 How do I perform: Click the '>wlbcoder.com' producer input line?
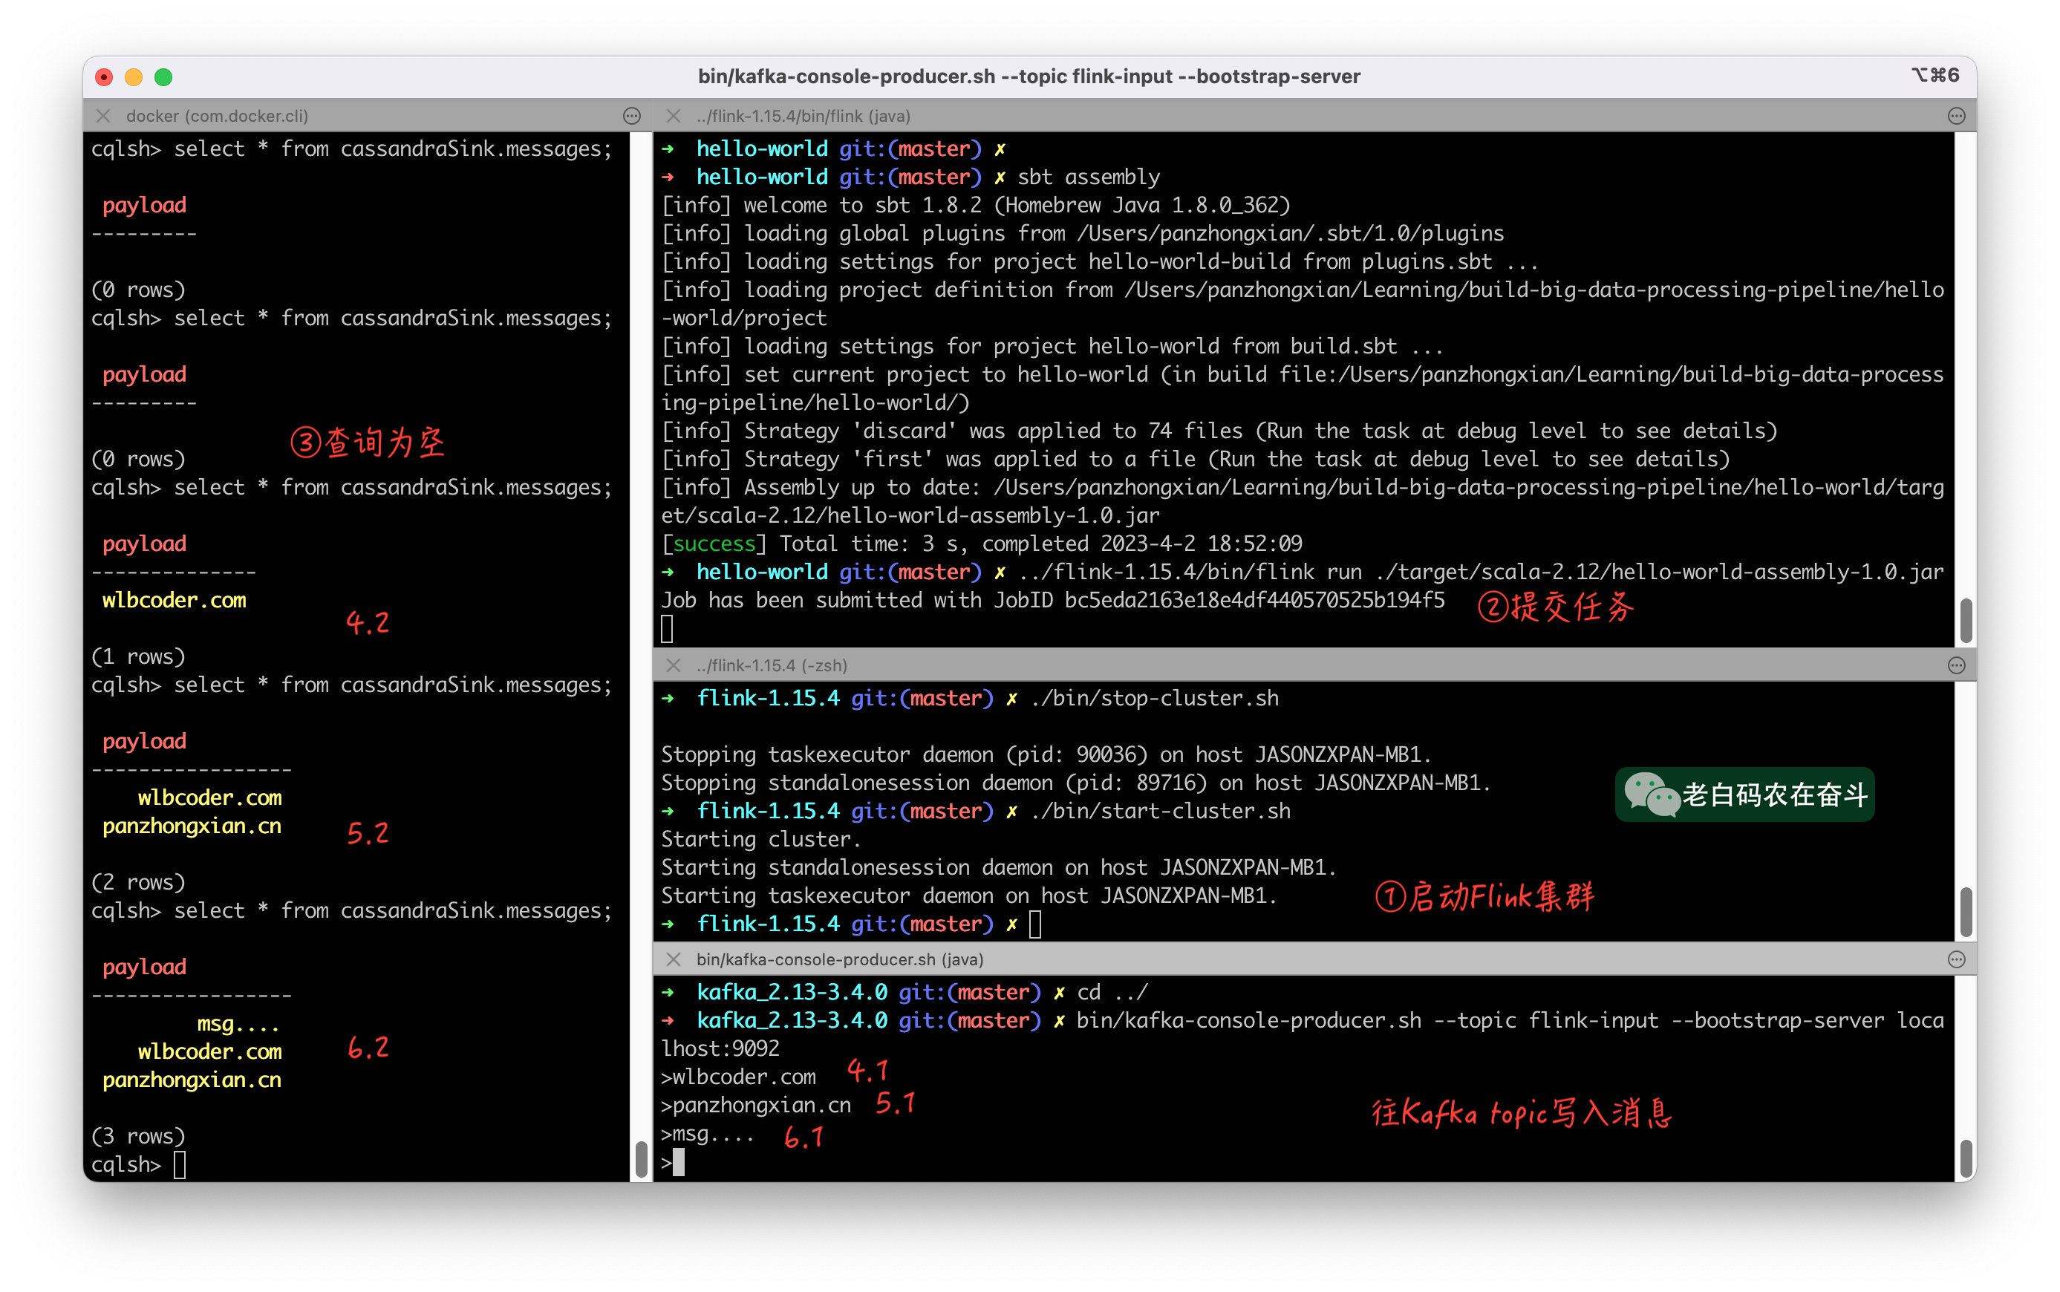coord(738,1077)
